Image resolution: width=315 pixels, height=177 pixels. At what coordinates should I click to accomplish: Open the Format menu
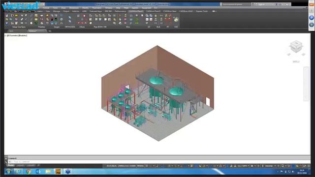coord(46,8)
